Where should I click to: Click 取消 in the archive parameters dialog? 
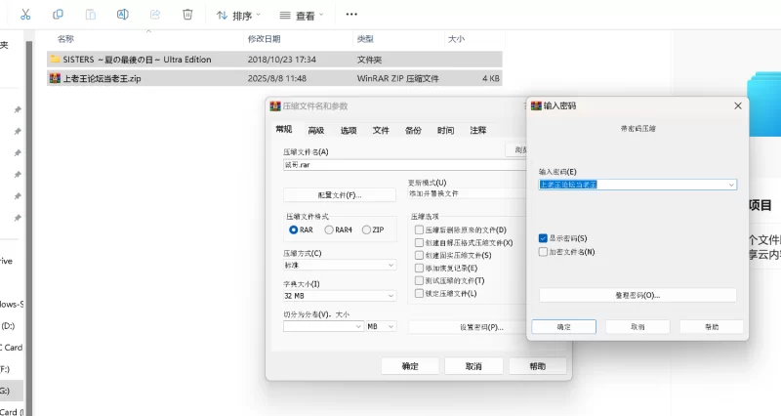(x=473, y=366)
